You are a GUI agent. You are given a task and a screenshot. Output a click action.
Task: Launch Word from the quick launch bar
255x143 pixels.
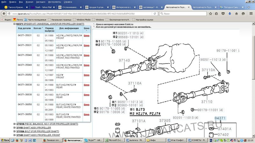coord(30,140)
